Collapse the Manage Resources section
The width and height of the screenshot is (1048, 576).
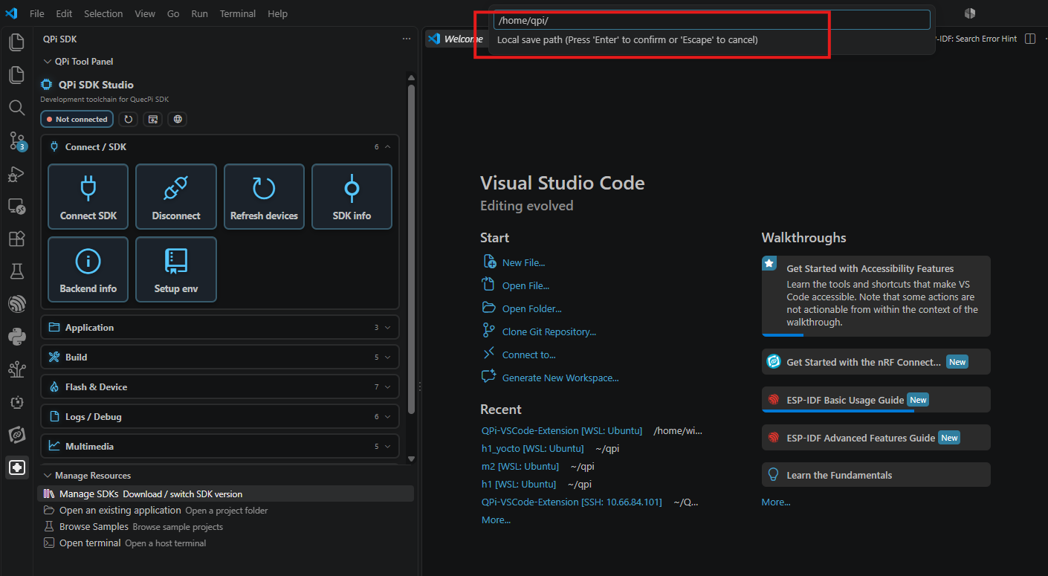point(226,476)
